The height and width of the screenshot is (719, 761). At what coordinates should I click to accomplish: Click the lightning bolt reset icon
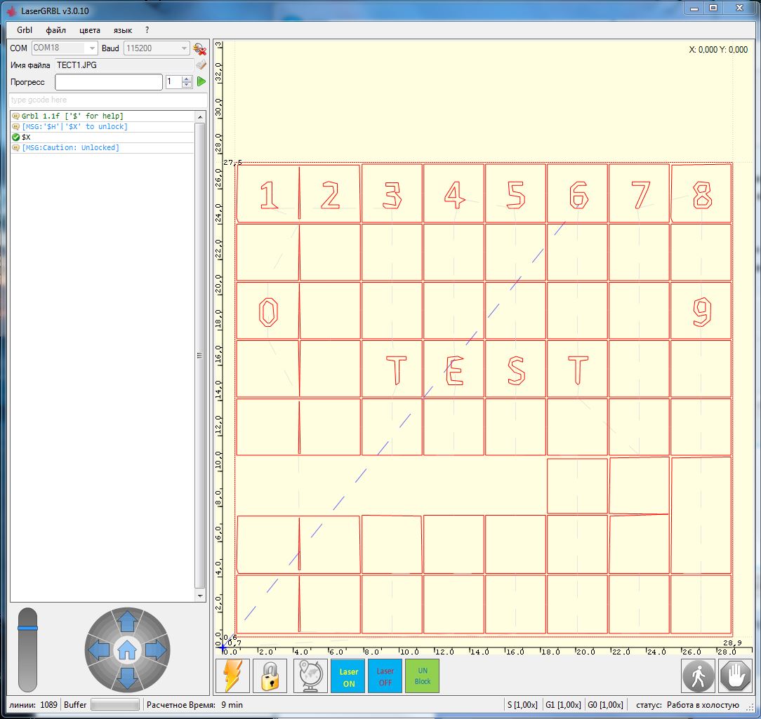click(232, 676)
